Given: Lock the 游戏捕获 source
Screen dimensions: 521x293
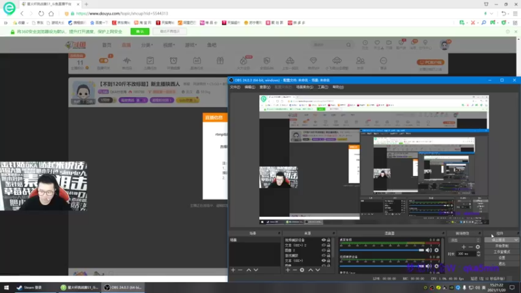Looking at the screenshot, I should (329, 255).
